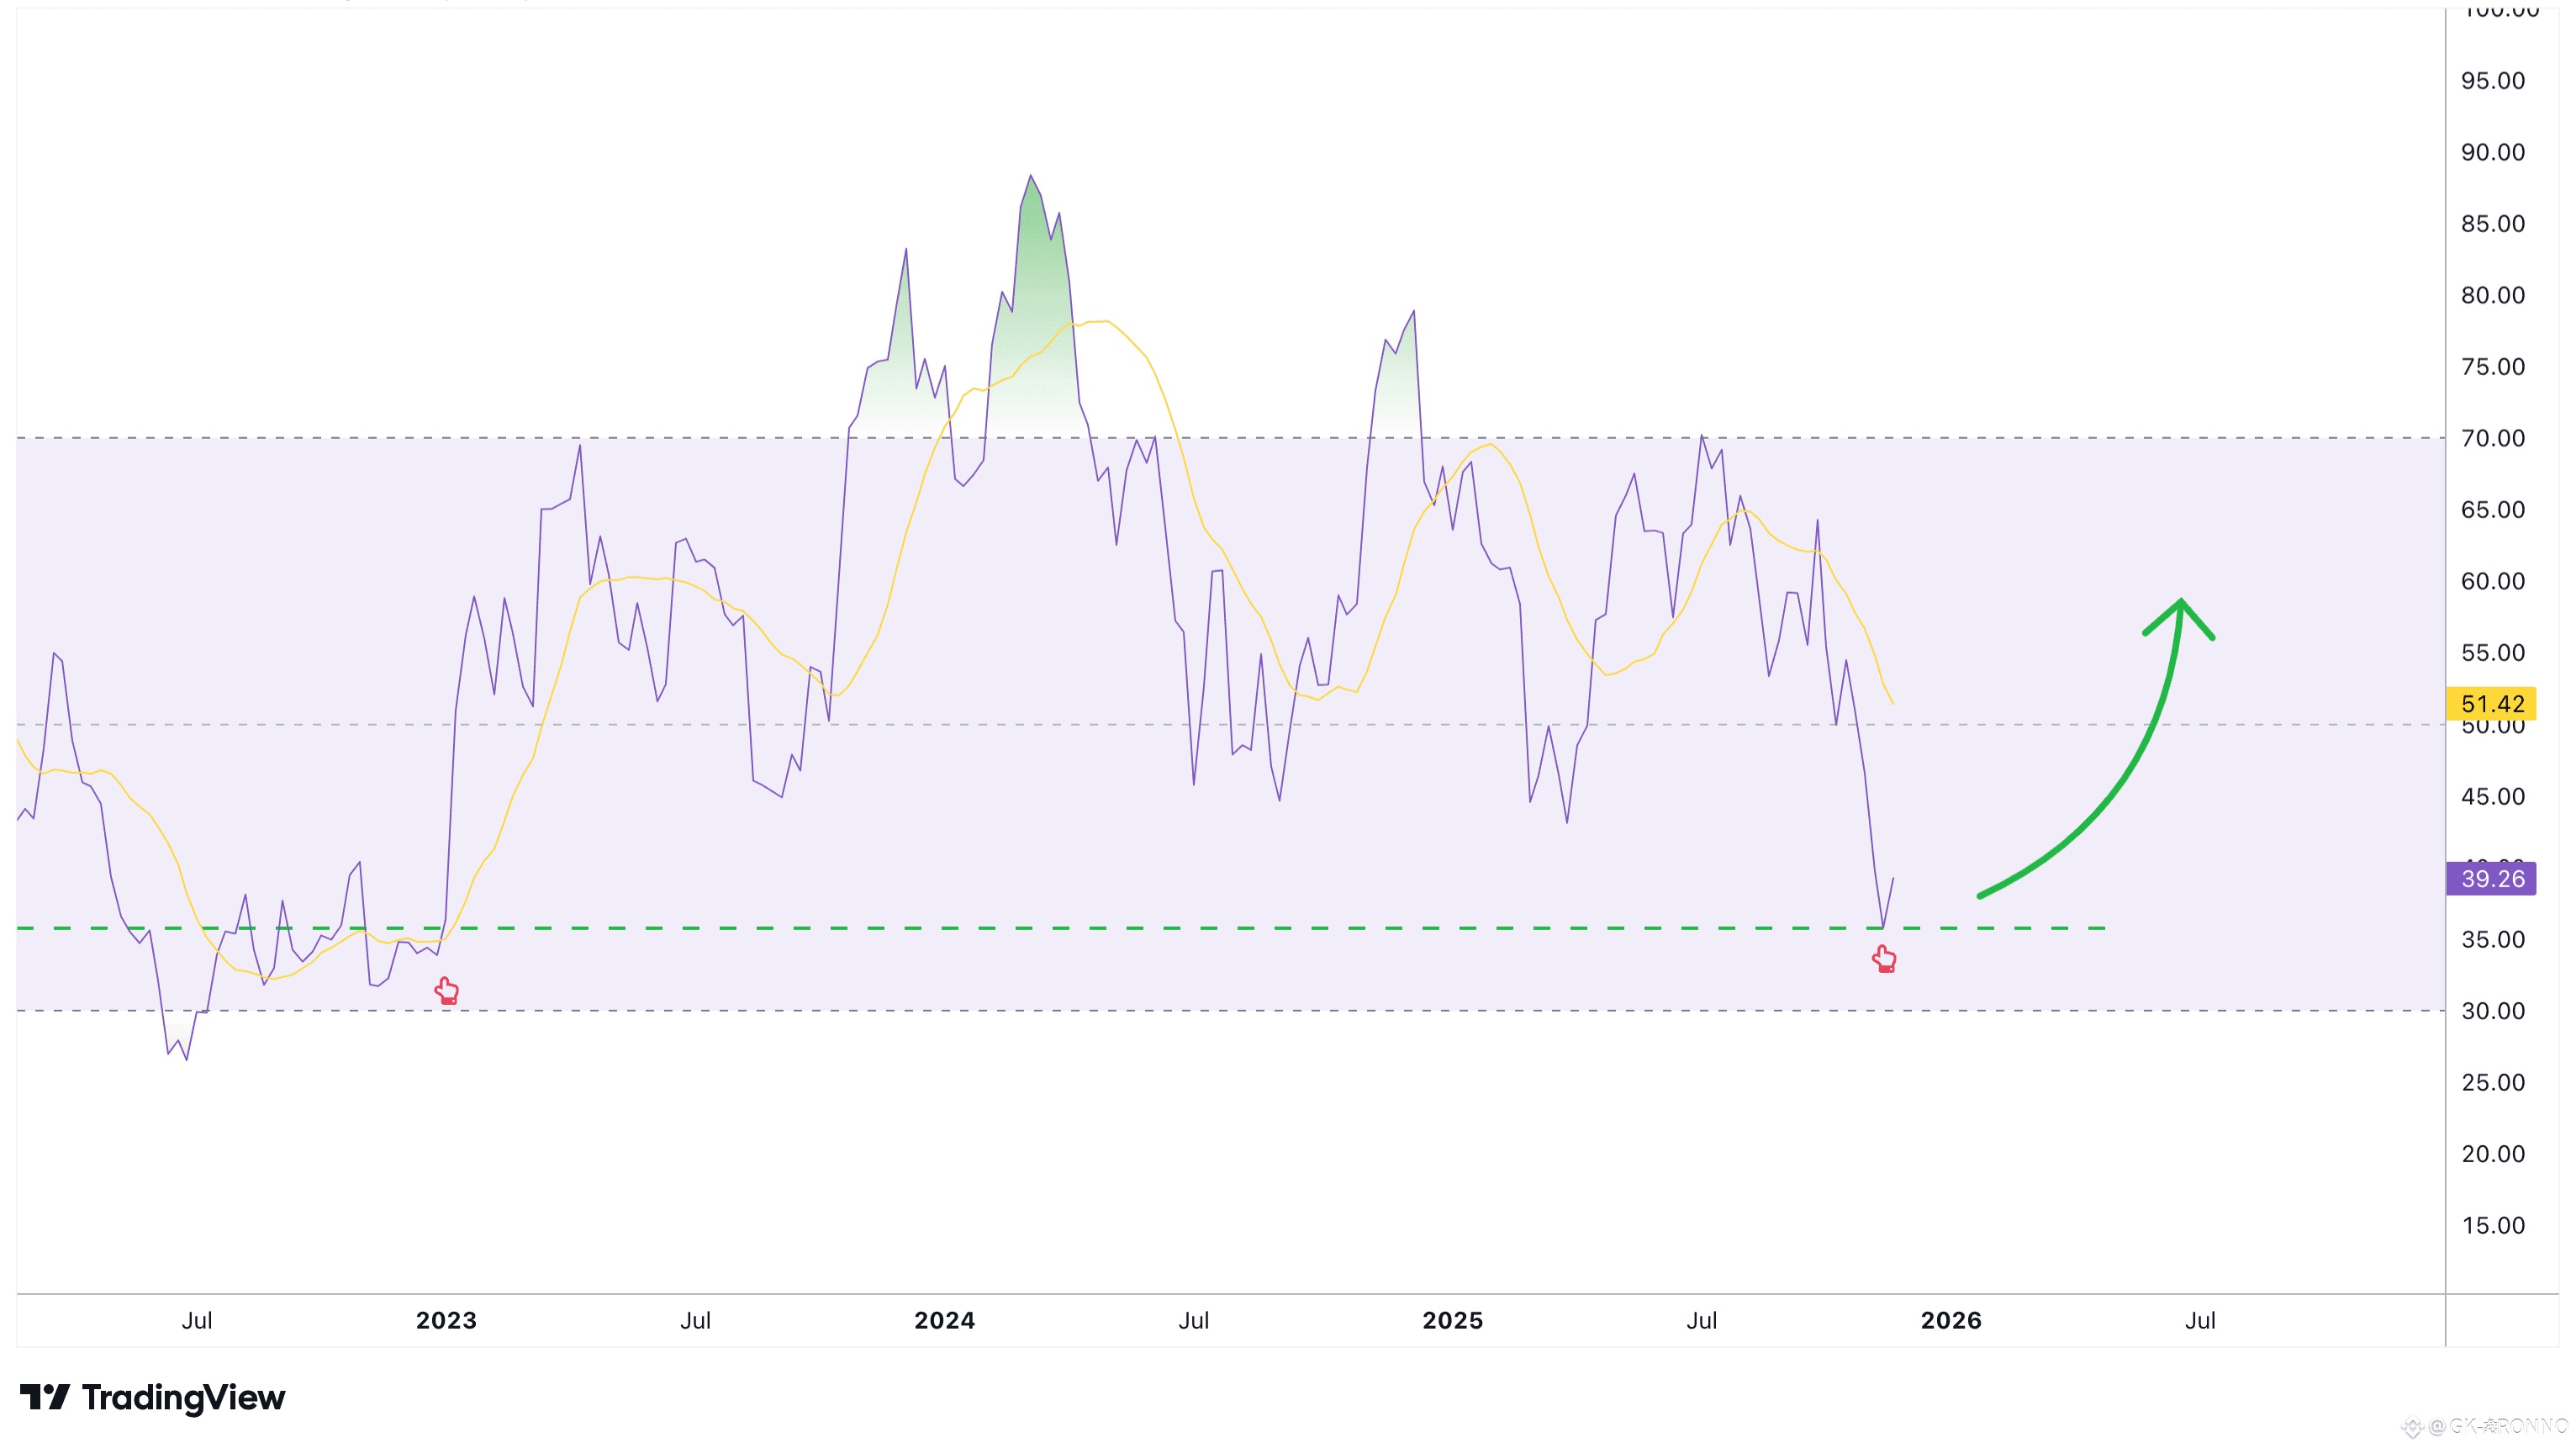This screenshot has height=1448, width=2576.
Task: Select the purple 39.26 value label
Action: point(2491,879)
